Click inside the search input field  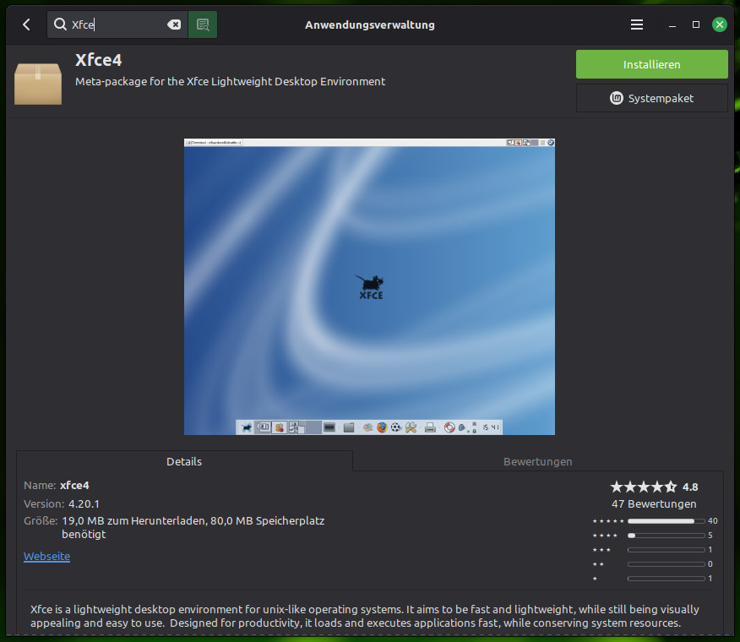(x=118, y=24)
